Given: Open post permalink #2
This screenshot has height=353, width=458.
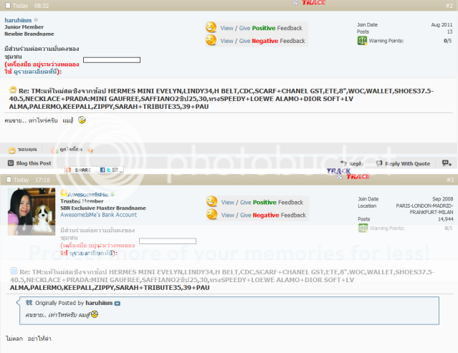Looking at the screenshot, I should [x=447, y=4].
